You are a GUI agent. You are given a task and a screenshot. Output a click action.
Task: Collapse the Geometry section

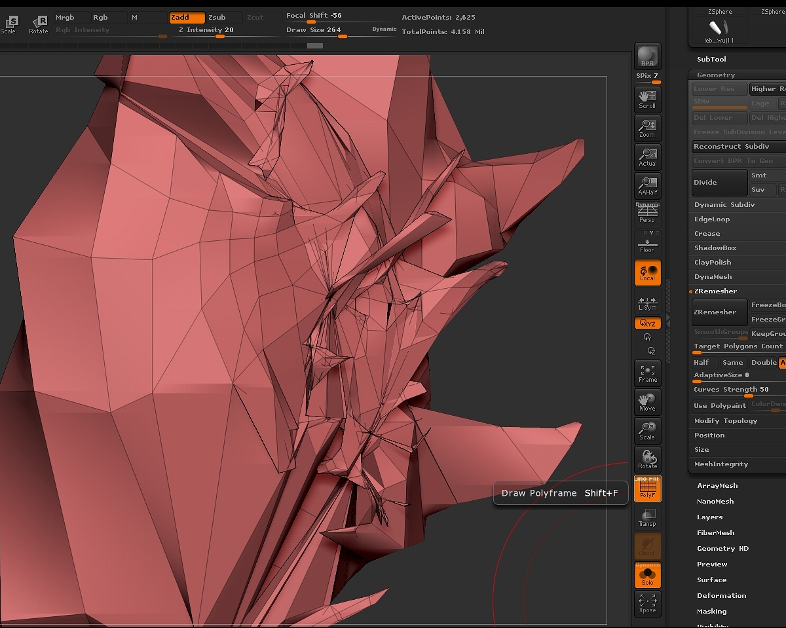[716, 75]
